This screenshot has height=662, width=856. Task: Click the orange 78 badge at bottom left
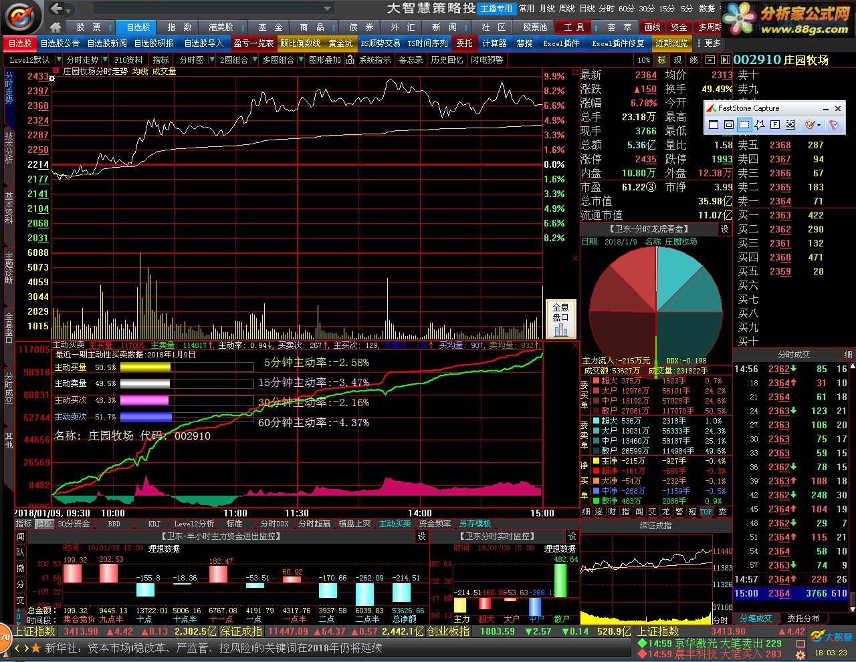click(x=5, y=638)
